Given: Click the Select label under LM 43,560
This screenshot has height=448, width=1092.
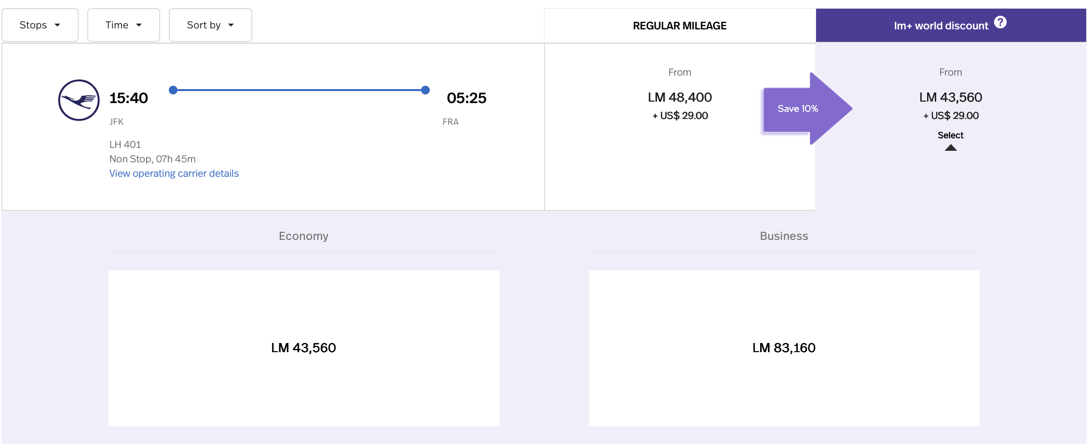Looking at the screenshot, I should point(950,135).
